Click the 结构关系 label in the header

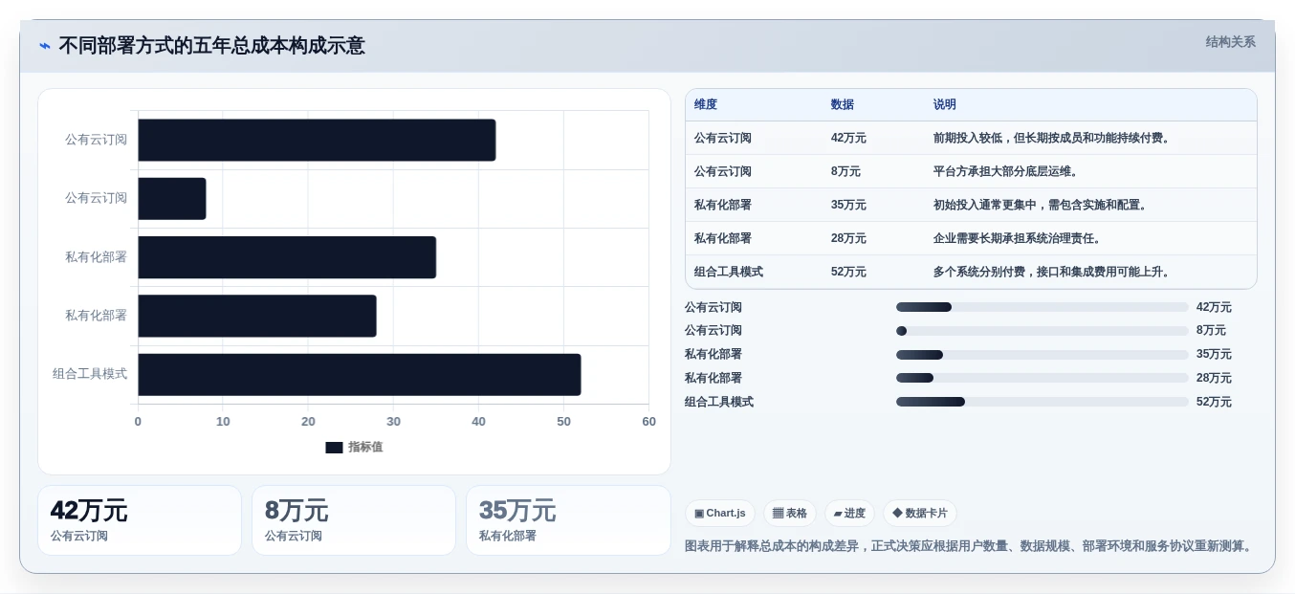pos(1230,42)
